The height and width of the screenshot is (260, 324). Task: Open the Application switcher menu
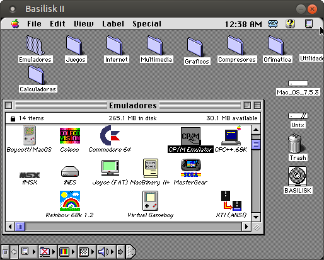click(x=309, y=24)
